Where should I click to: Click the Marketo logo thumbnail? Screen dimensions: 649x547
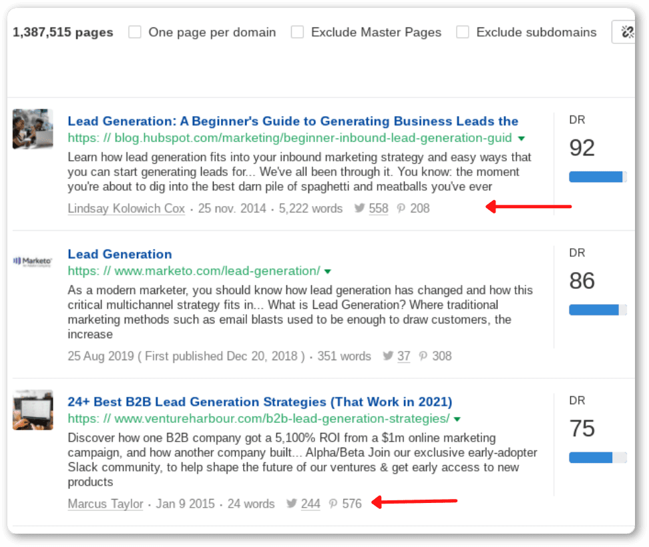(33, 261)
